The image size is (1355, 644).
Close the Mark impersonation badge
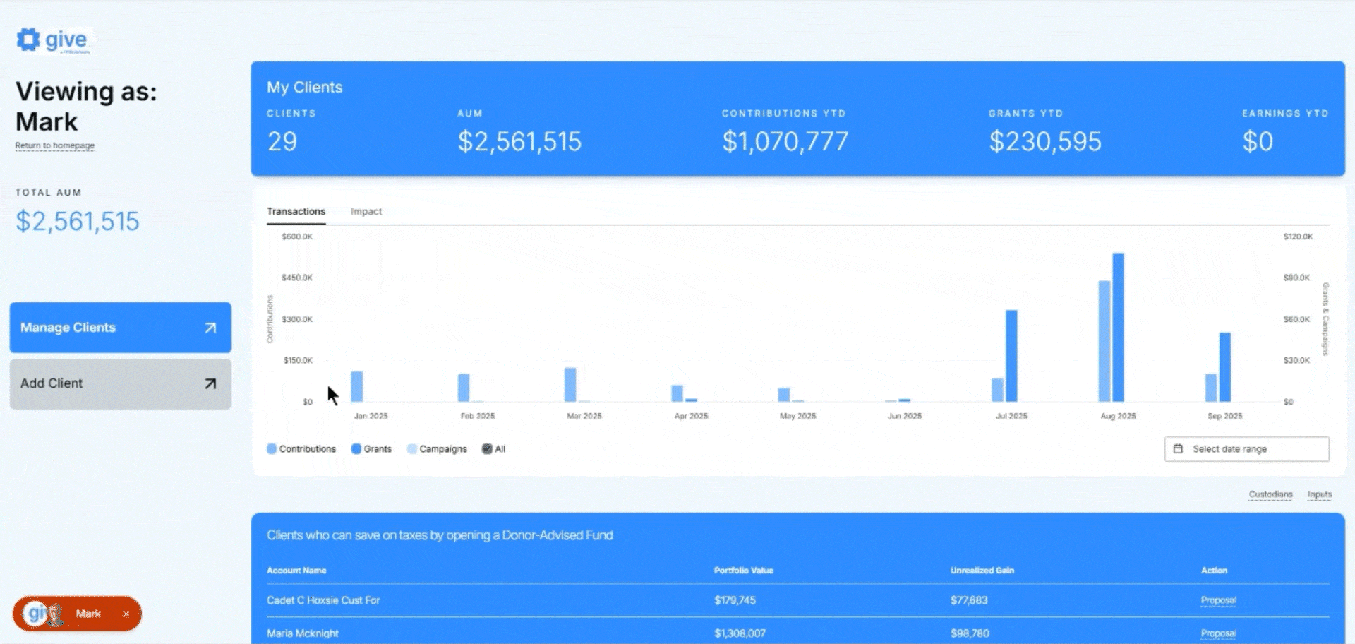(x=126, y=614)
